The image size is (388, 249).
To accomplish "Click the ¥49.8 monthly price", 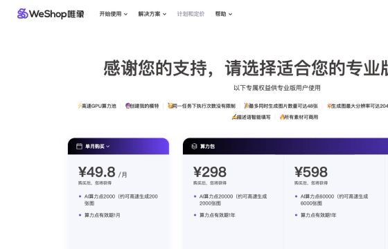I will pos(97,172).
